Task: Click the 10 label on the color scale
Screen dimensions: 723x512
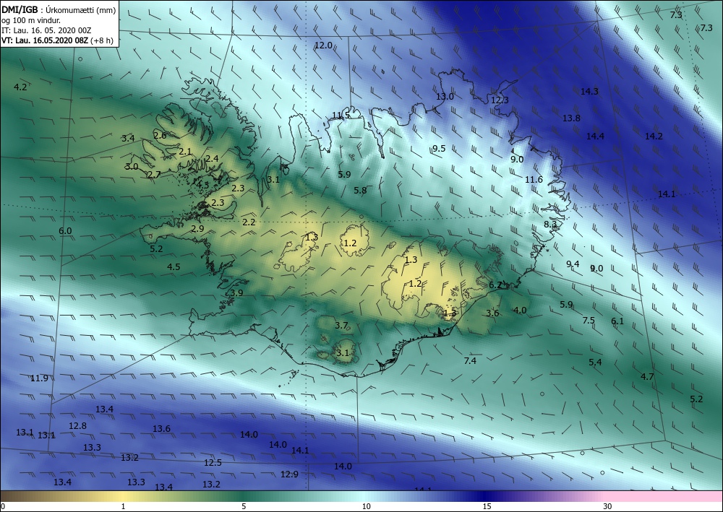Action: tap(366, 506)
